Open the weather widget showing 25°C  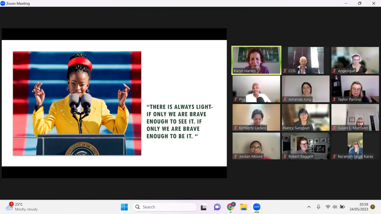(x=22, y=207)
